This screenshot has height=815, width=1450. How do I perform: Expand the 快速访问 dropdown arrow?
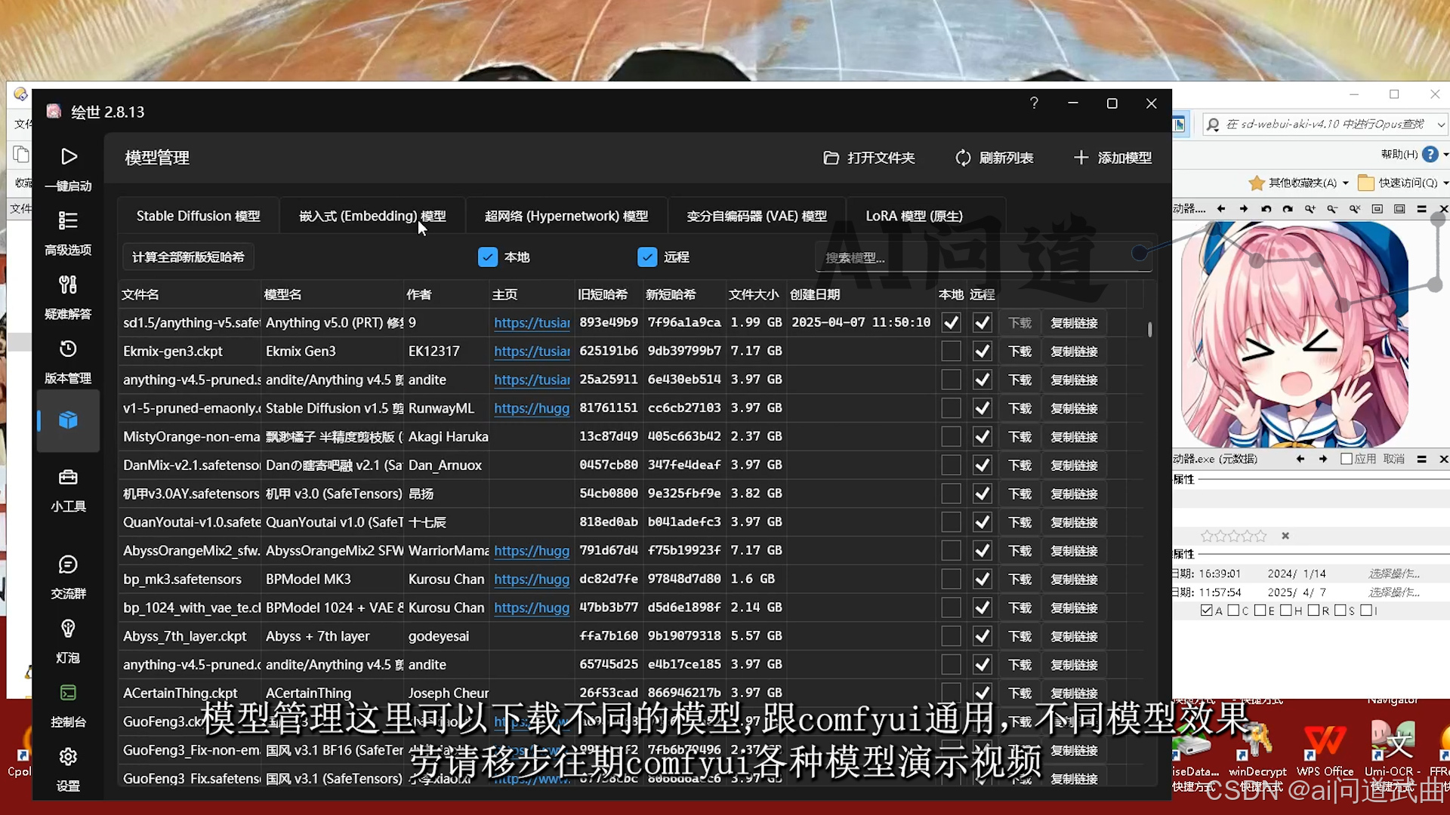(1445, 183)
